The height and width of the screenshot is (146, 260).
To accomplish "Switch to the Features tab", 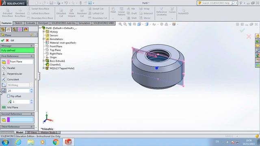I will click(x=6, y=23).
